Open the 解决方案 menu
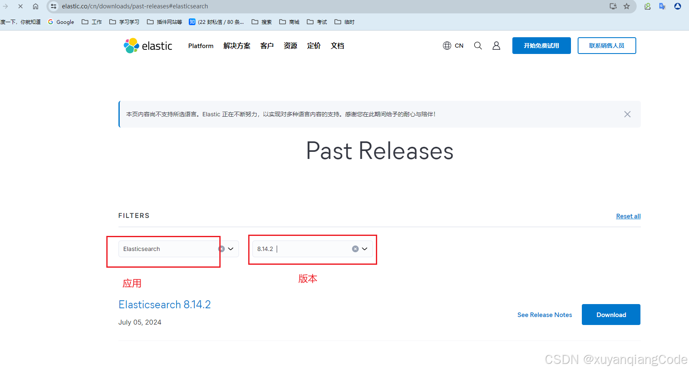689x371 pixels. [x=237, y=46]
